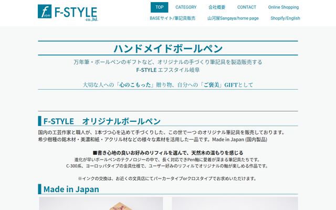
Task: Click the 希少樹種の銘木材・美濃和紙 line
Action: (153, 140)
